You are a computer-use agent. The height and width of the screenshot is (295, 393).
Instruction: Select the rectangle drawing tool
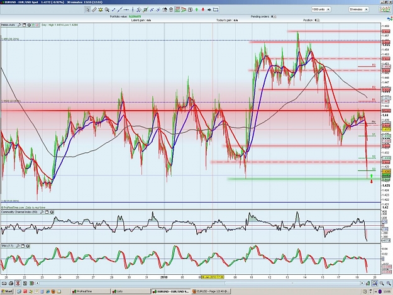tap(216, 10)
